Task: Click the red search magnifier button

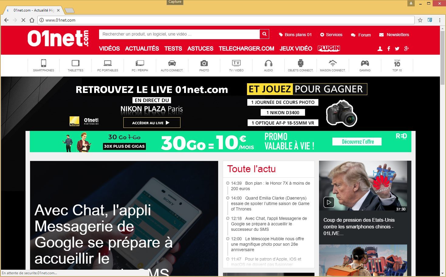Action: coord(264,34)
